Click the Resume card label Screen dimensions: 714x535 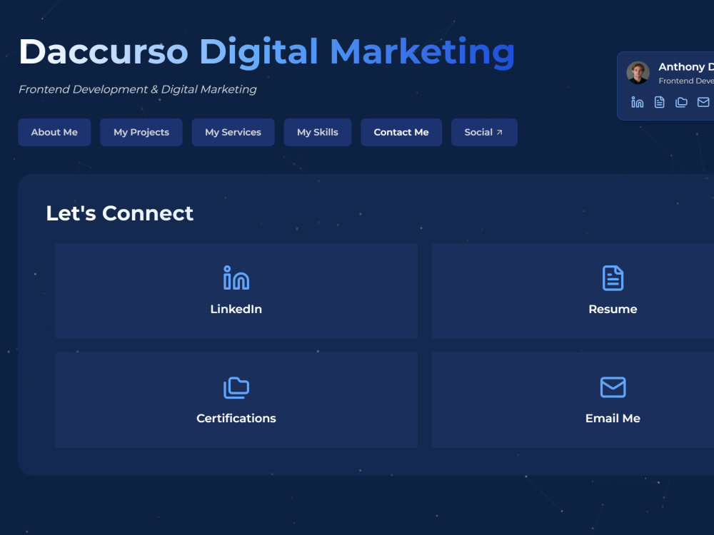tap(613, 310)
